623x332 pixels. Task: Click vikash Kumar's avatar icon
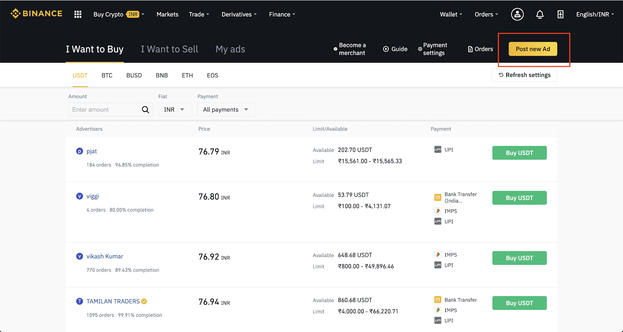click(x=79, y=256)
